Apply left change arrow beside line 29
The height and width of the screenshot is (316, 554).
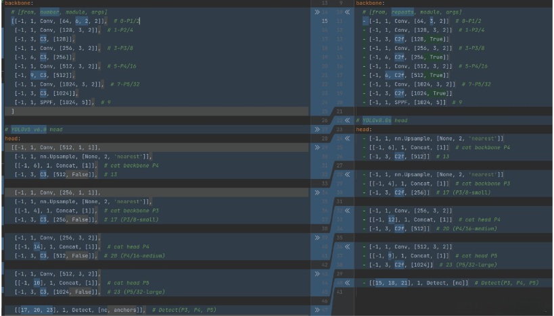[x=317, y=147]
